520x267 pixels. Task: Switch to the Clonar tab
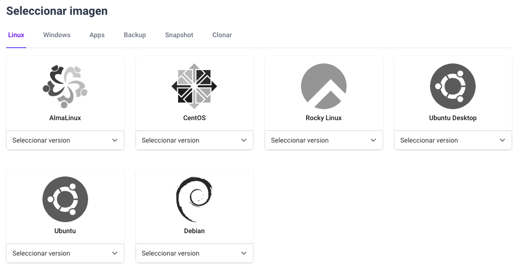[222, 35]
